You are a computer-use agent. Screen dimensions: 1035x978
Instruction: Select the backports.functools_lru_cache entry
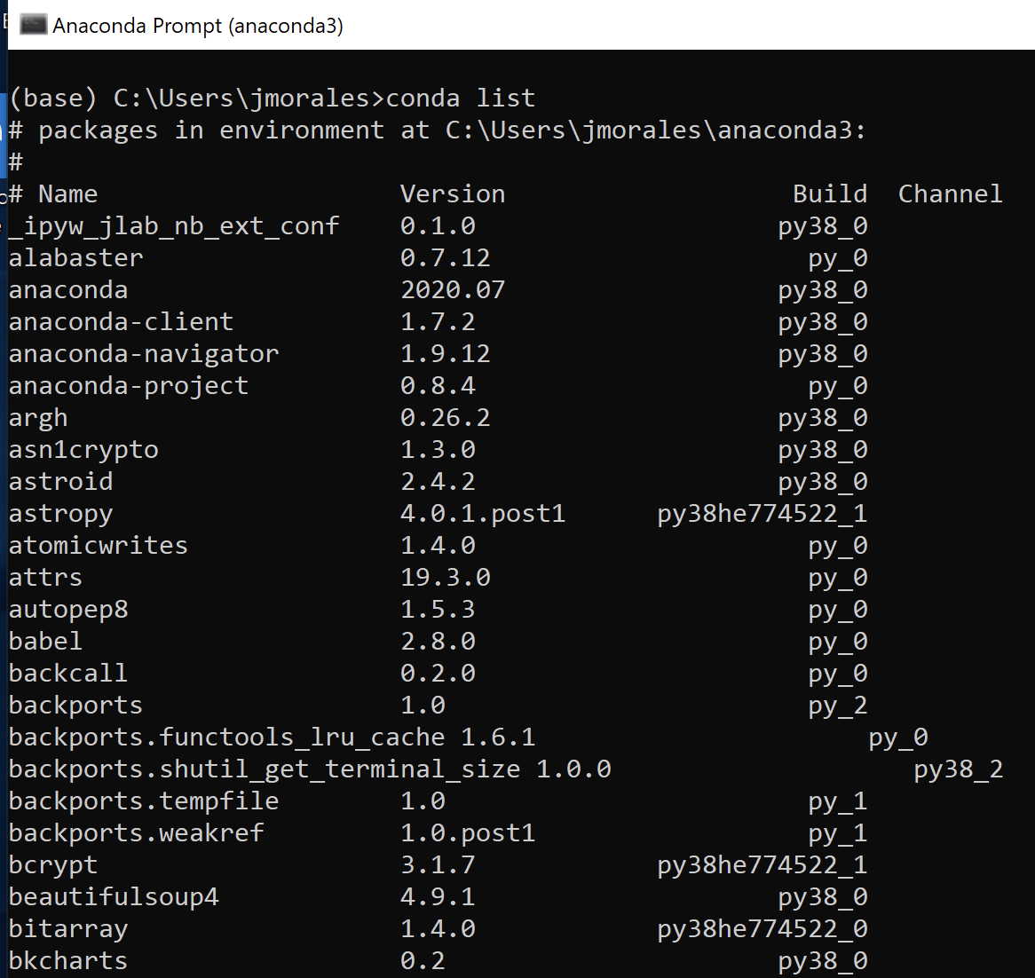point(226,737)
